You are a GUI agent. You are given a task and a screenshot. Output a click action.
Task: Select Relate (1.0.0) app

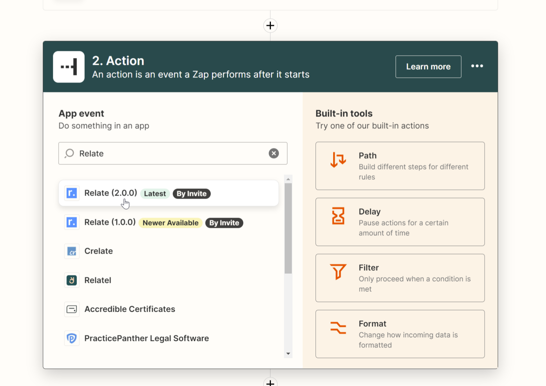[168, 222]
